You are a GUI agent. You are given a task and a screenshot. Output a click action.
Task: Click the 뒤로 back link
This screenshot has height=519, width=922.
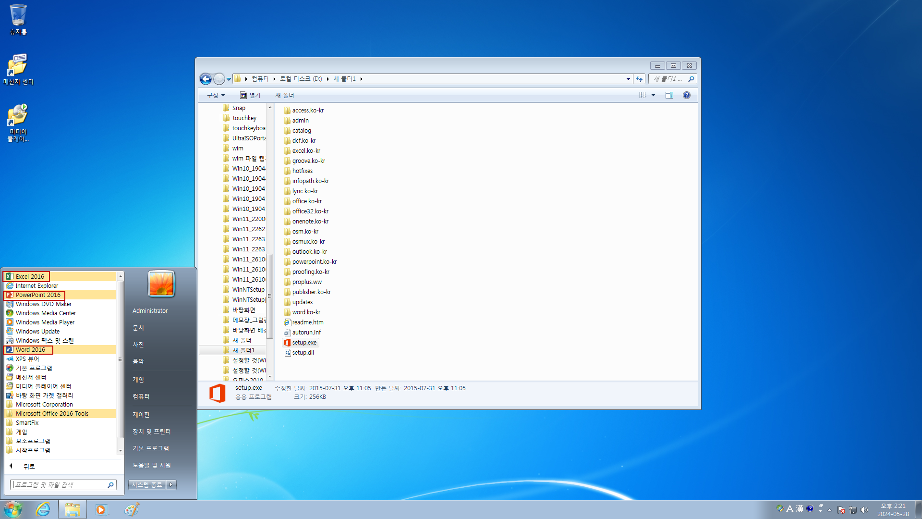click(x=29, y=467)
